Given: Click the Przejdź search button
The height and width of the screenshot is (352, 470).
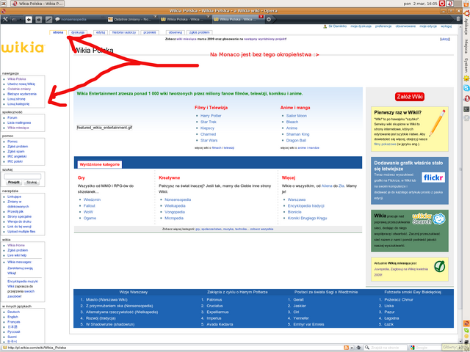Looking at the screenshot, I should point(14,183).
